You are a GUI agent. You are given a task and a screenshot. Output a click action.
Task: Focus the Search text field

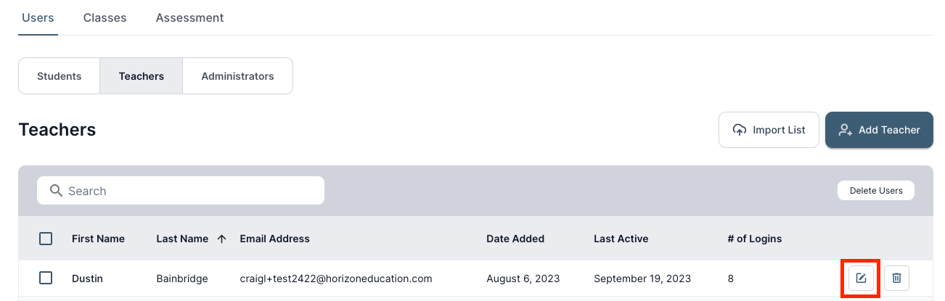(x=189, y=191)
